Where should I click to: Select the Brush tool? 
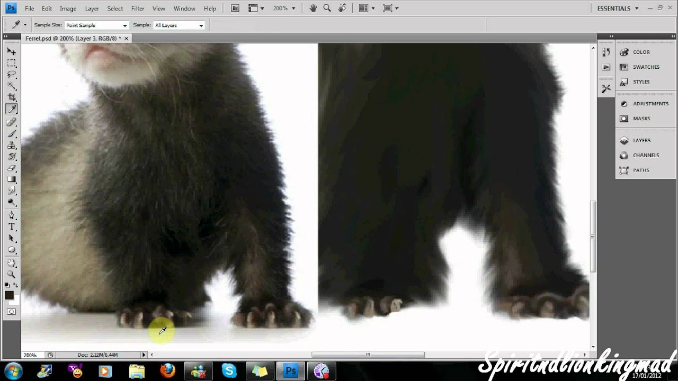click(x=11, y=134)
